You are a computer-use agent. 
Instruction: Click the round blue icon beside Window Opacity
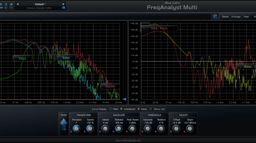click(63, 8)
